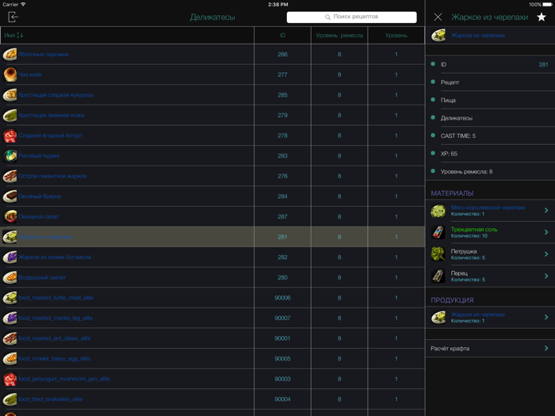
Task: Click the Сладкий ягодный йогурт icon
Action: pos(10,135)
